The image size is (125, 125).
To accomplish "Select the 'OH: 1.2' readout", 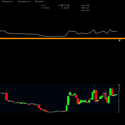I will click(85, 8).
